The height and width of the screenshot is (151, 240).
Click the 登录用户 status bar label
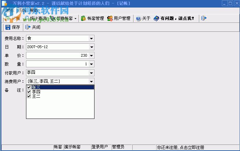pyautogui.click(x=100, y=147)
